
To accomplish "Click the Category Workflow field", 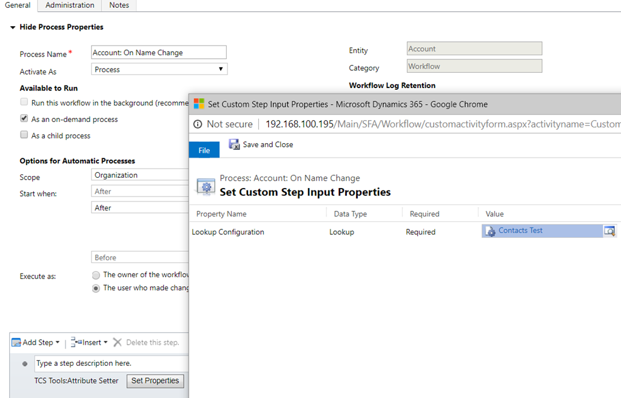I will point(474,66).
